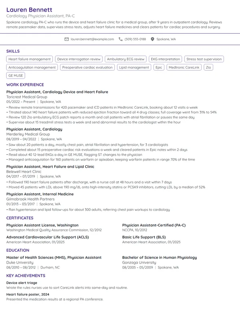Screen dimensions: 240x310
Task: Click the phone number (509) 555-0188
Action: pyautogui.click(x=135, y=39)
